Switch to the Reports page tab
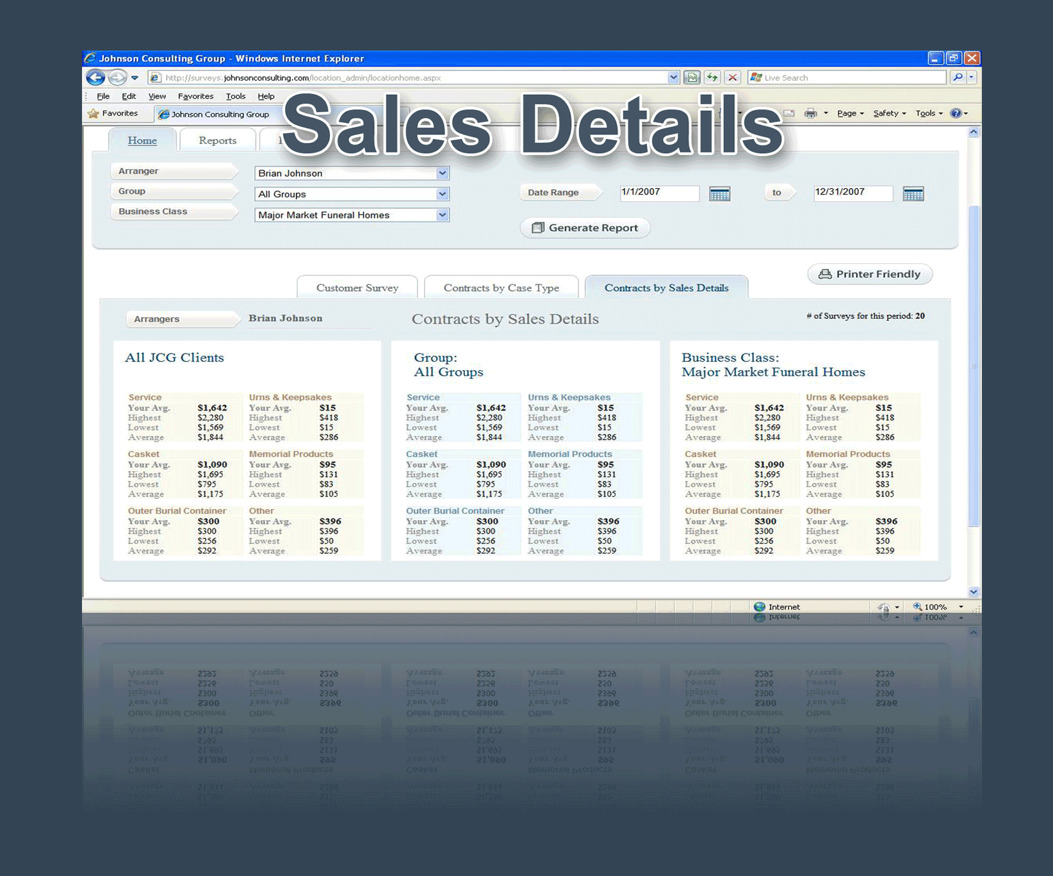Viewport: 1053px width, 876px height. [218, 140]
